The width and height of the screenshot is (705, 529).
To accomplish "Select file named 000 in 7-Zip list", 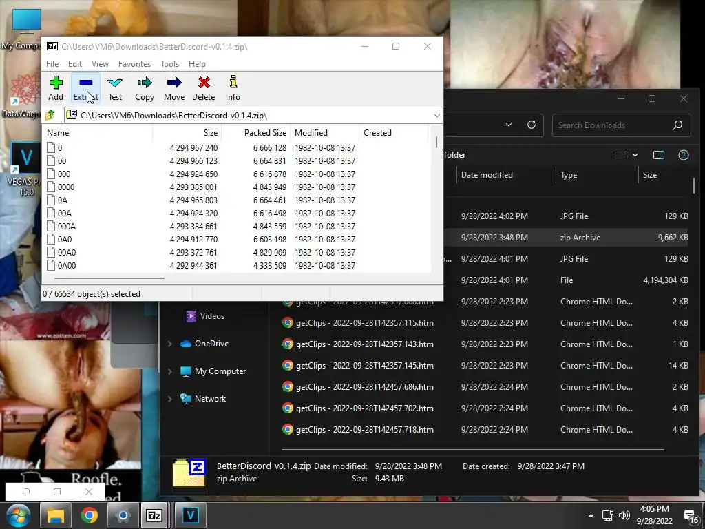I will tap(64, 174).
